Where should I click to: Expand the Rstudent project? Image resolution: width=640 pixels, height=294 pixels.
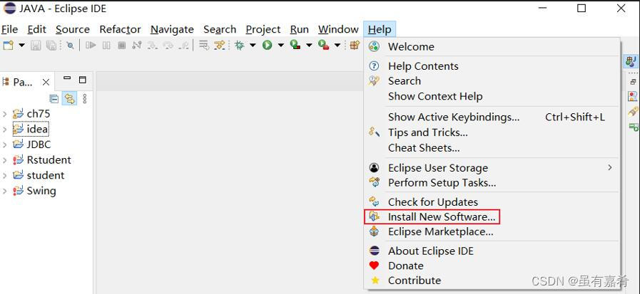click(5, 160)
